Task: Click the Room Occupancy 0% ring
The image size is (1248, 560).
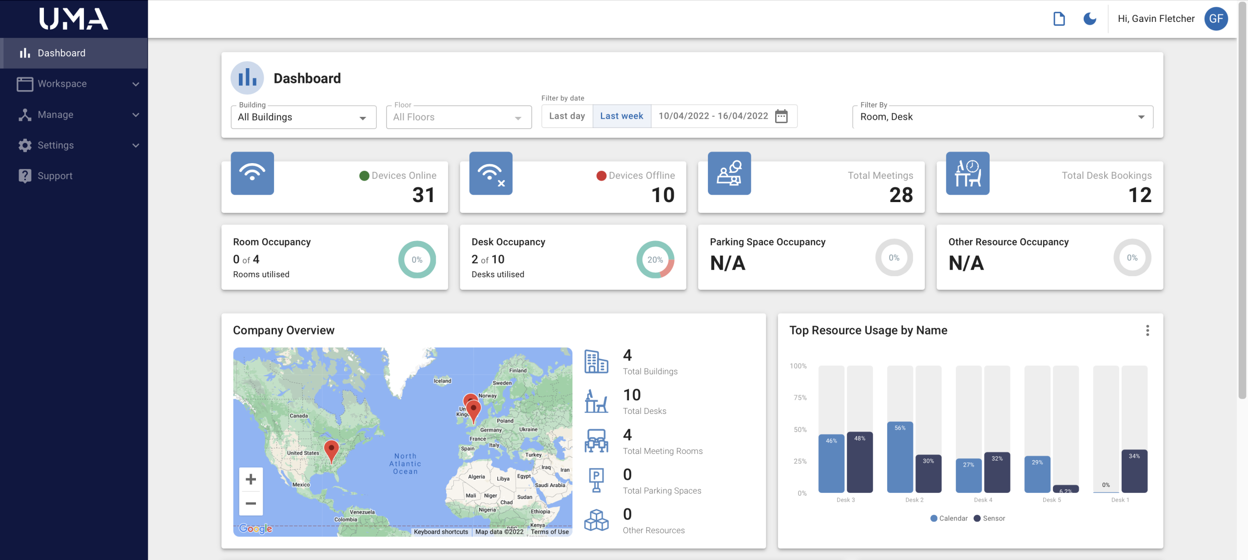Action: point(417,260)
